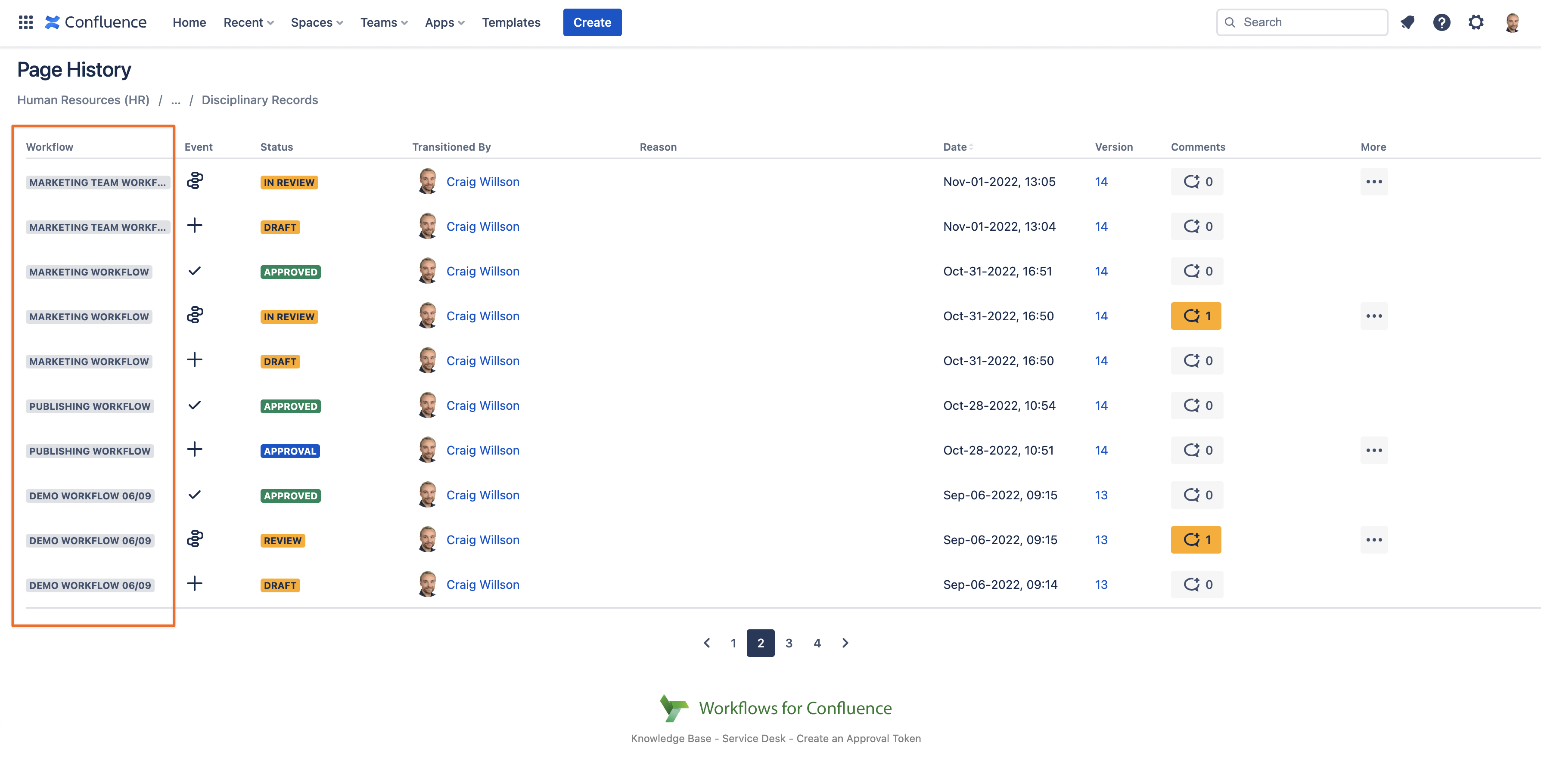Screen dimensions: 1541x780
Task: Expand the Spaces dropdown
Action: pos(317,22)
